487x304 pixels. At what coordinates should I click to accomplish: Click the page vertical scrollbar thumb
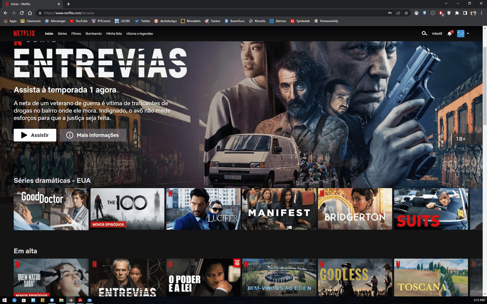click(485, 86)
